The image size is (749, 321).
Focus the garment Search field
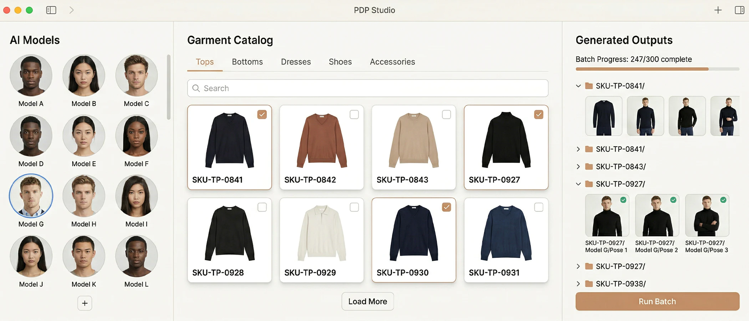(x=367, y=88)
